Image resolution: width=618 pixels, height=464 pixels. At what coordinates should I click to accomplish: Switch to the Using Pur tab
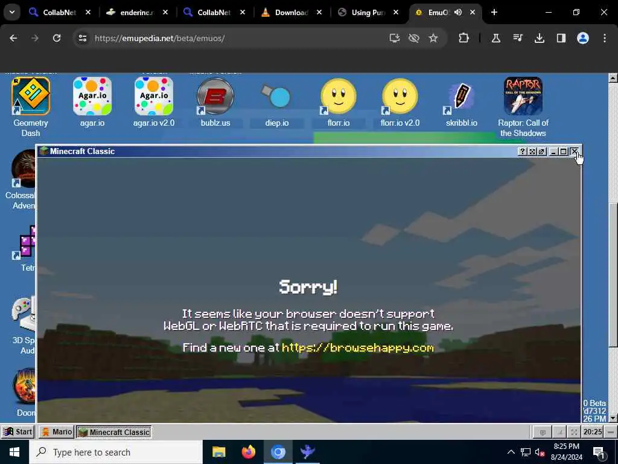click(368, 13)
